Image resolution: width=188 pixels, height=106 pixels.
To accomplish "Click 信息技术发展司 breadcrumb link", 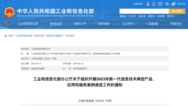I will (x=54, y=36).
